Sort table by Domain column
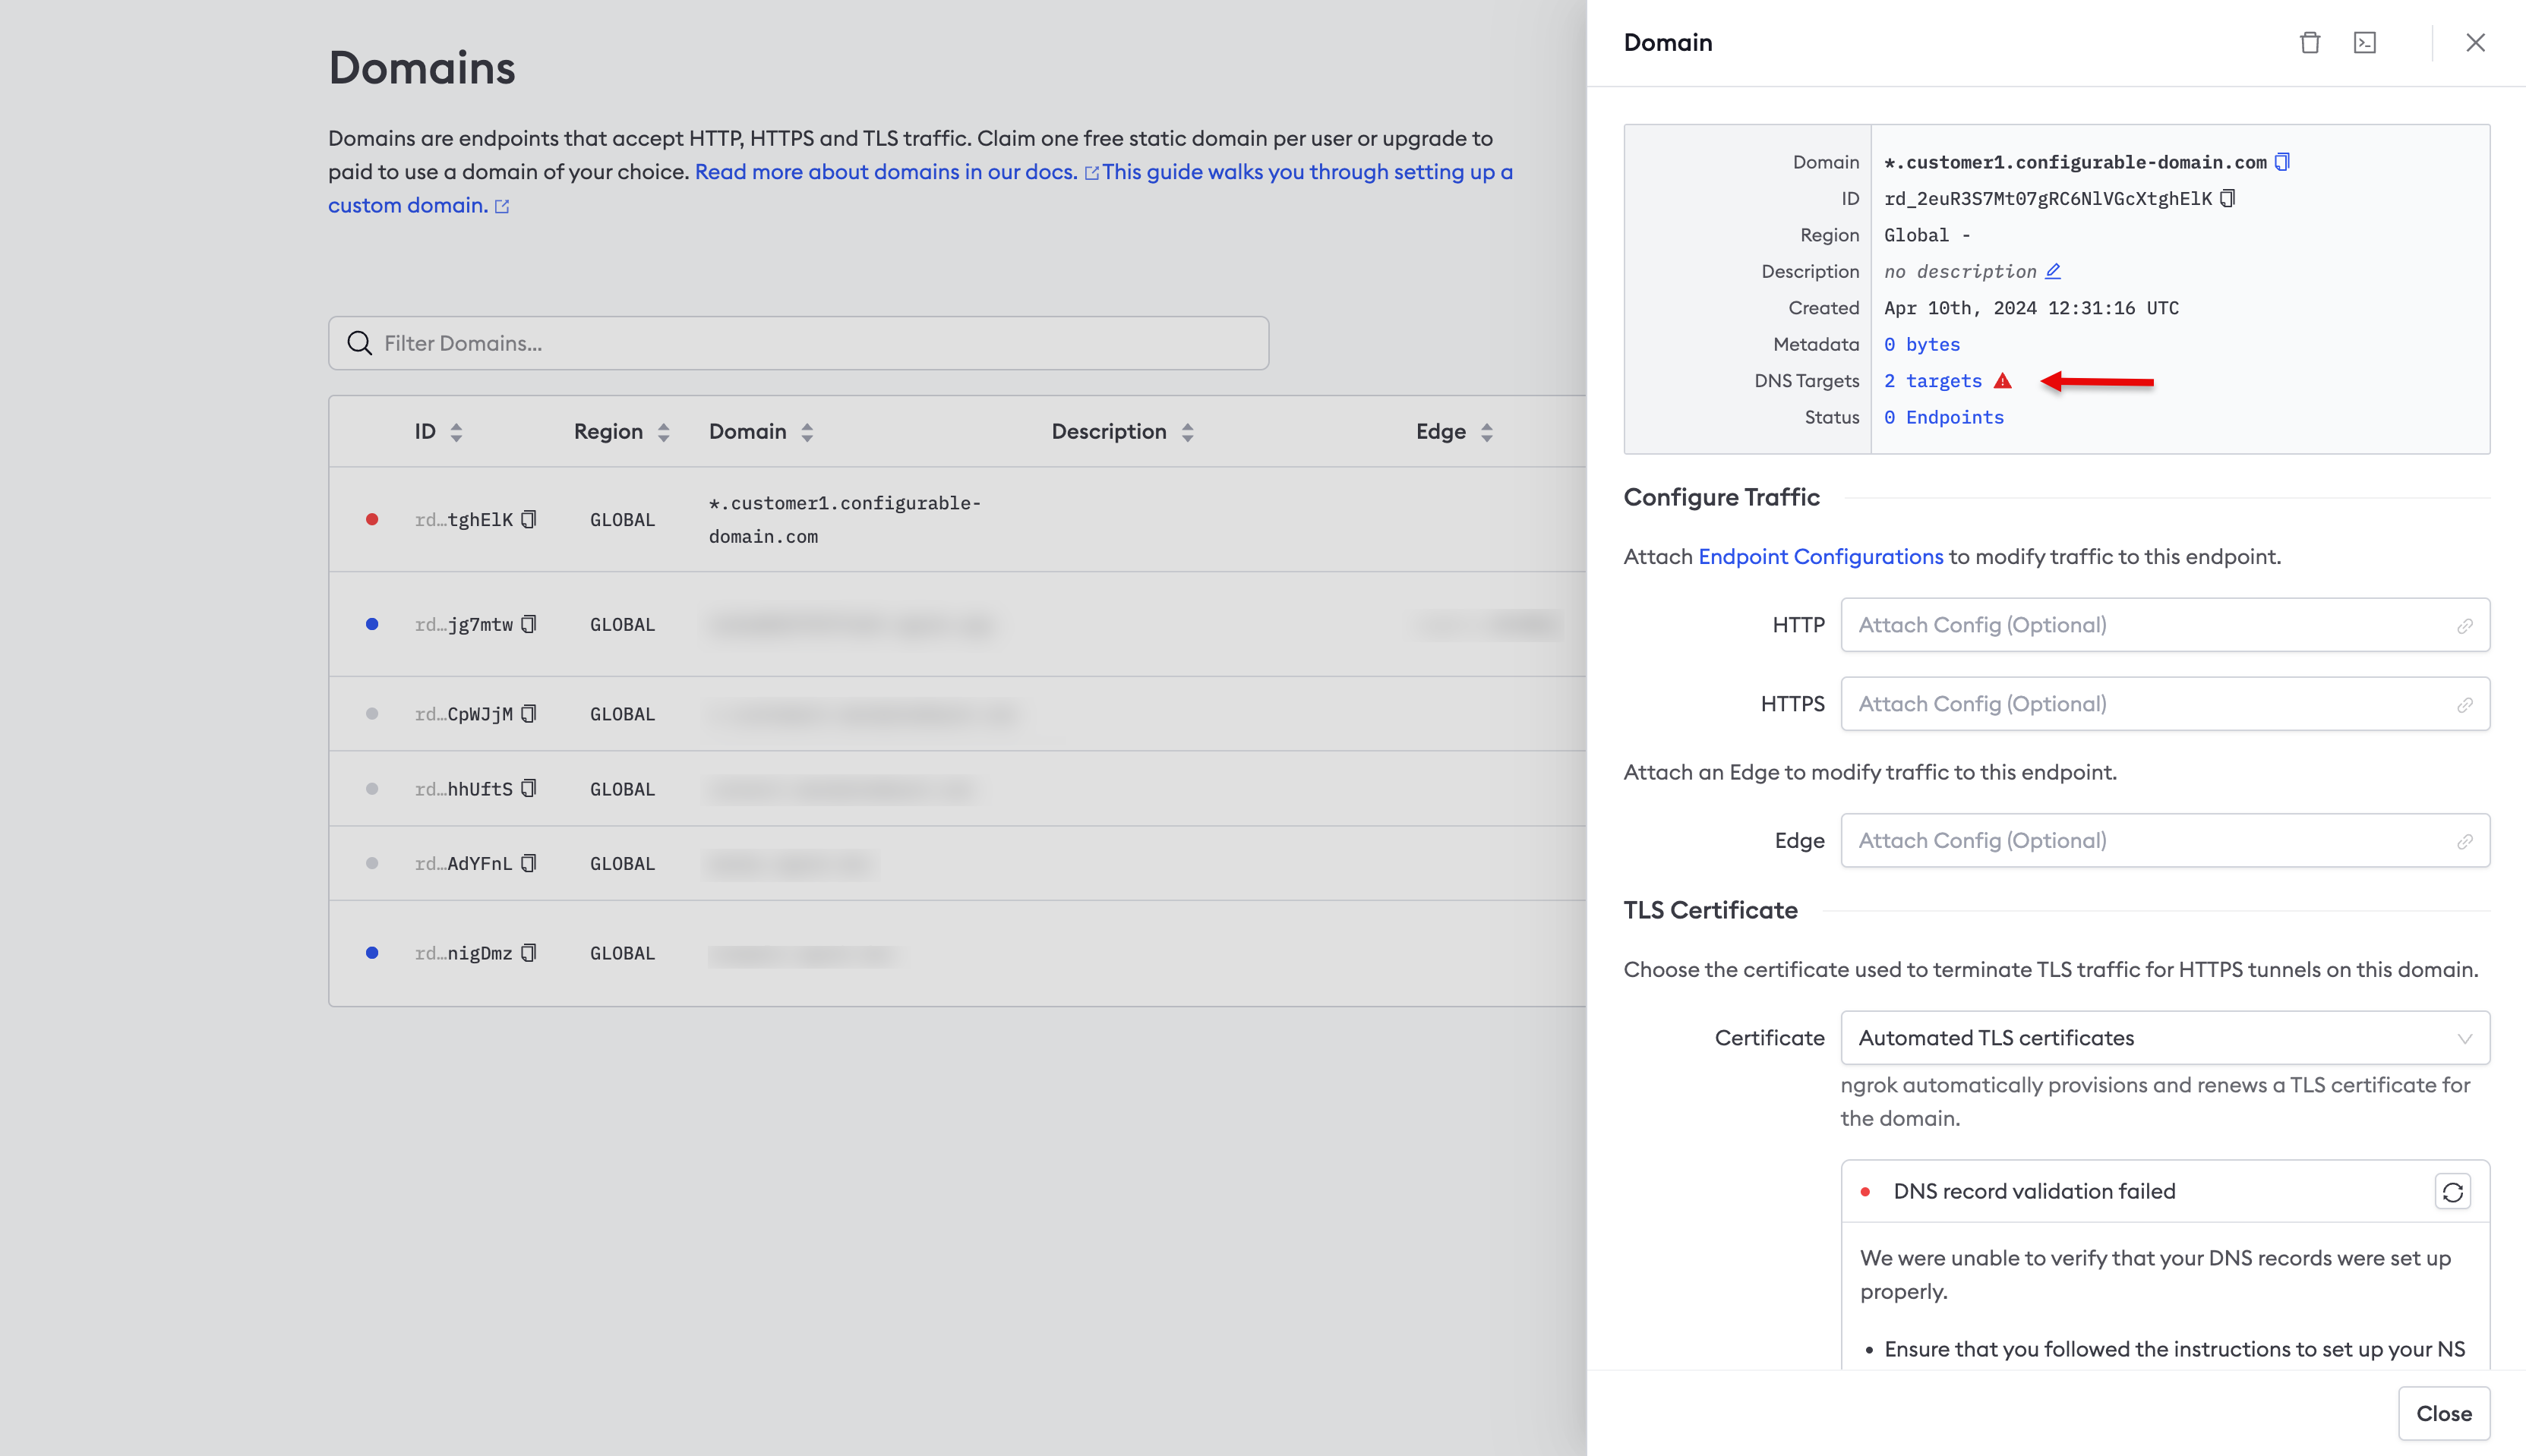The width and height of the screenshot is (2526, 1456). click(807, 432)
